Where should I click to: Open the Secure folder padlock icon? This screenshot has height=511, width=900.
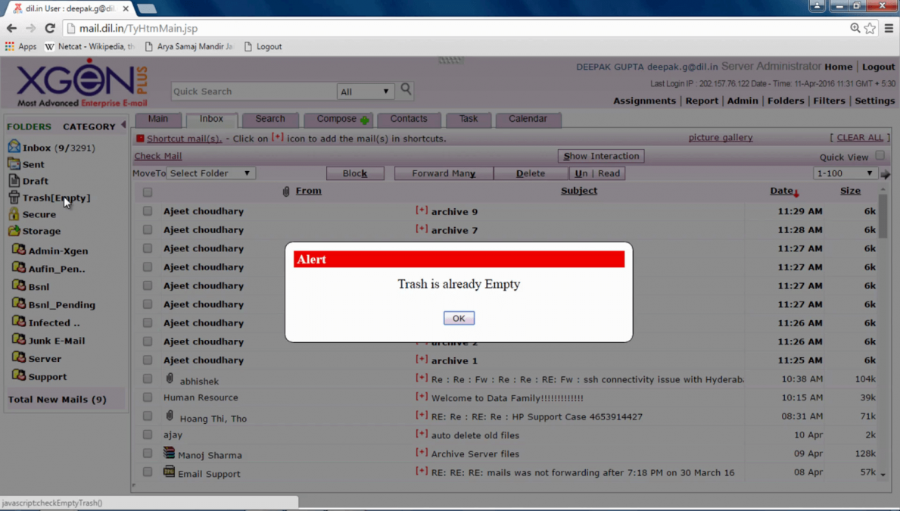click(14, 214)
